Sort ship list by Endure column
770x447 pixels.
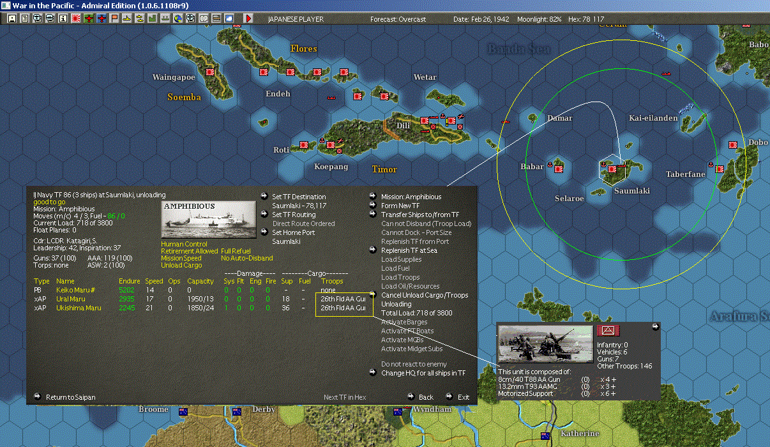tap(130, 281)
